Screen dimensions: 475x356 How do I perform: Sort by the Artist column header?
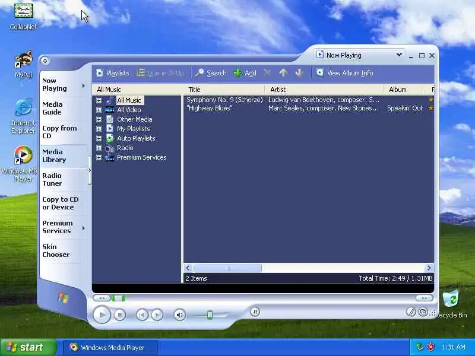point(324,90)
